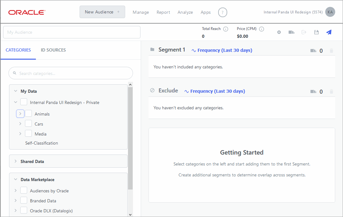The width and height of the screenshot is (343, 217).
Task: Expand the Media category
Action: [x=20, y=134]
